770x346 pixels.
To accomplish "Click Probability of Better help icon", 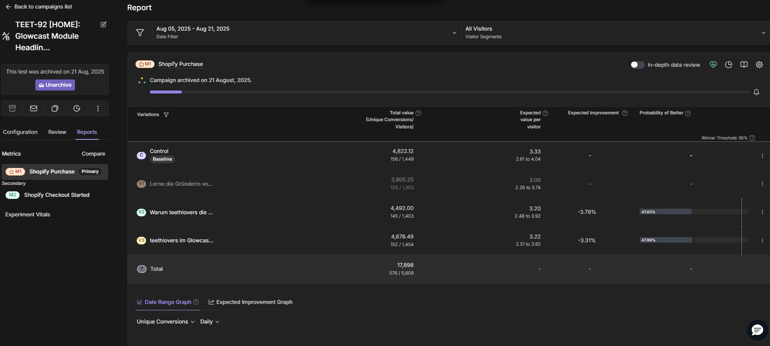I will (x=688, y=113).
